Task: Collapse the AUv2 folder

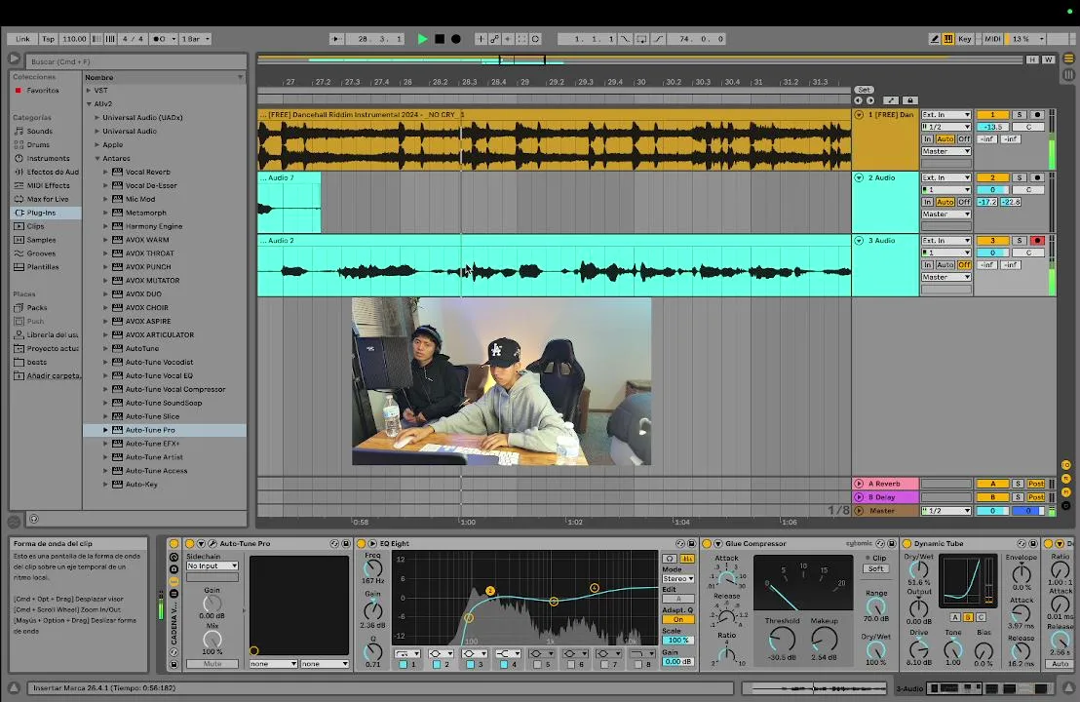Action: pyautogui.click(x=89, y=104)
